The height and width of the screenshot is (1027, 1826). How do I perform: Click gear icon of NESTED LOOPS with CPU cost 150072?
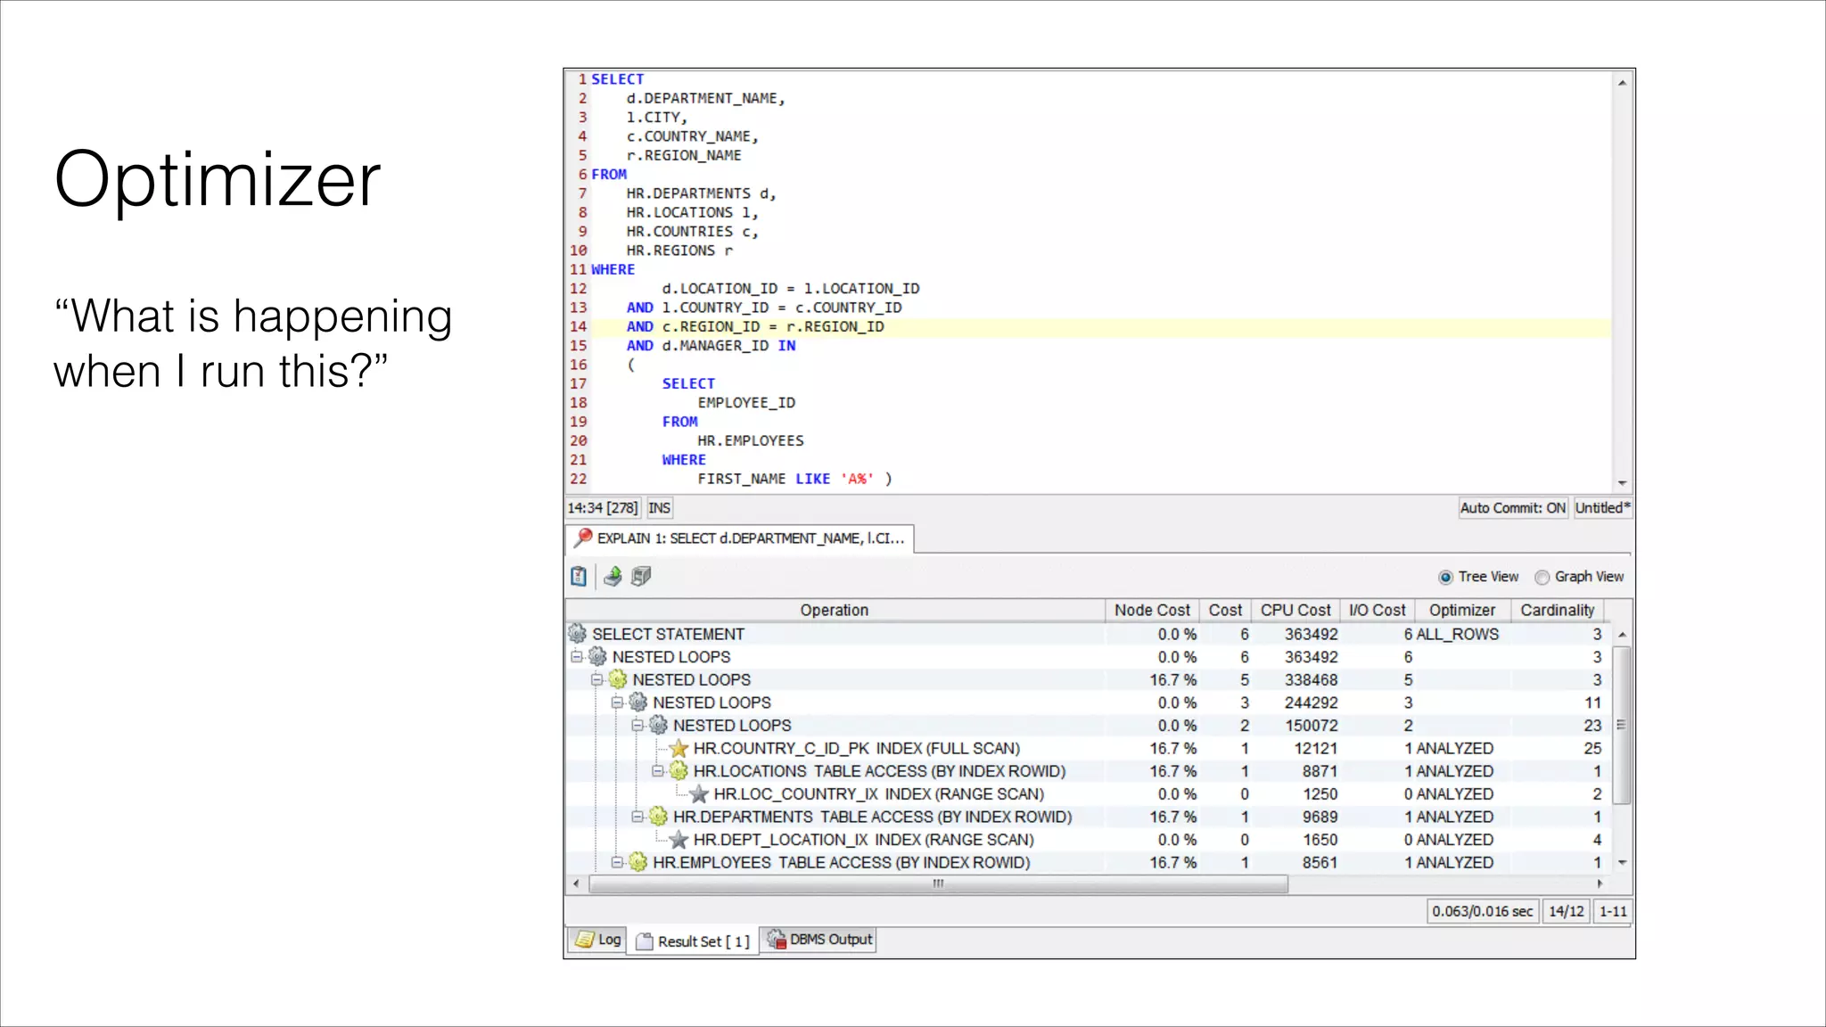(x=658, y=725)
